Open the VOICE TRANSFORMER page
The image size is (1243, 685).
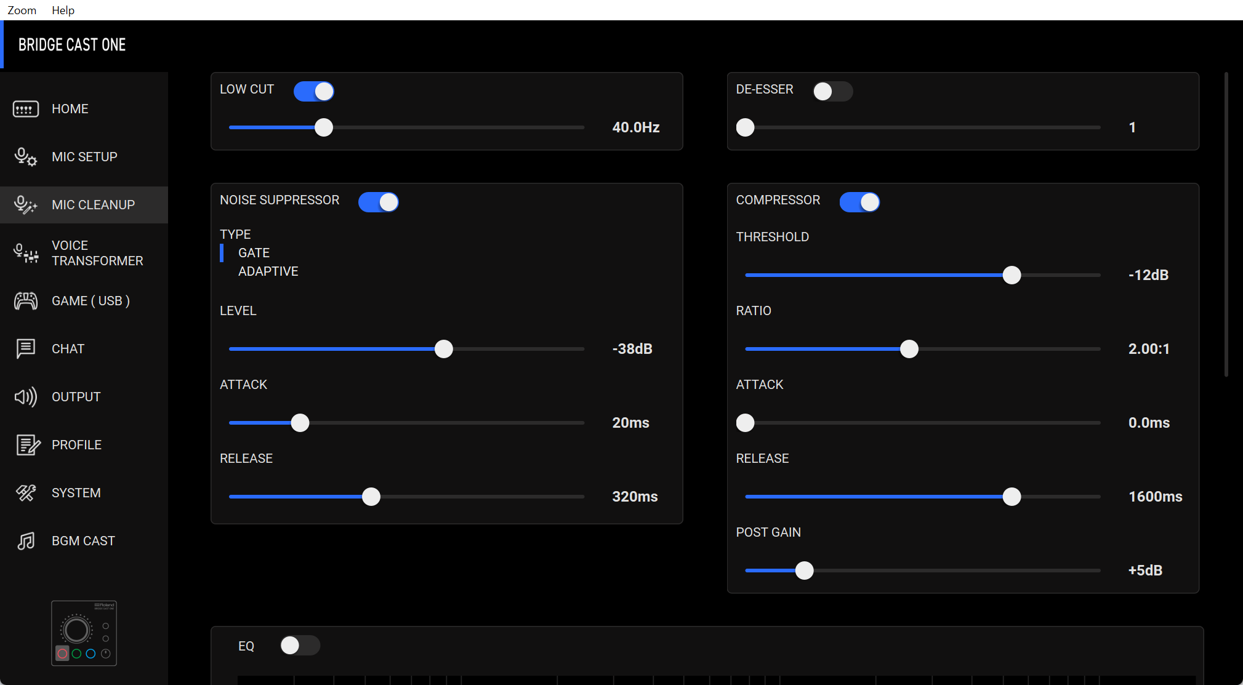click(x=84, y=253)
